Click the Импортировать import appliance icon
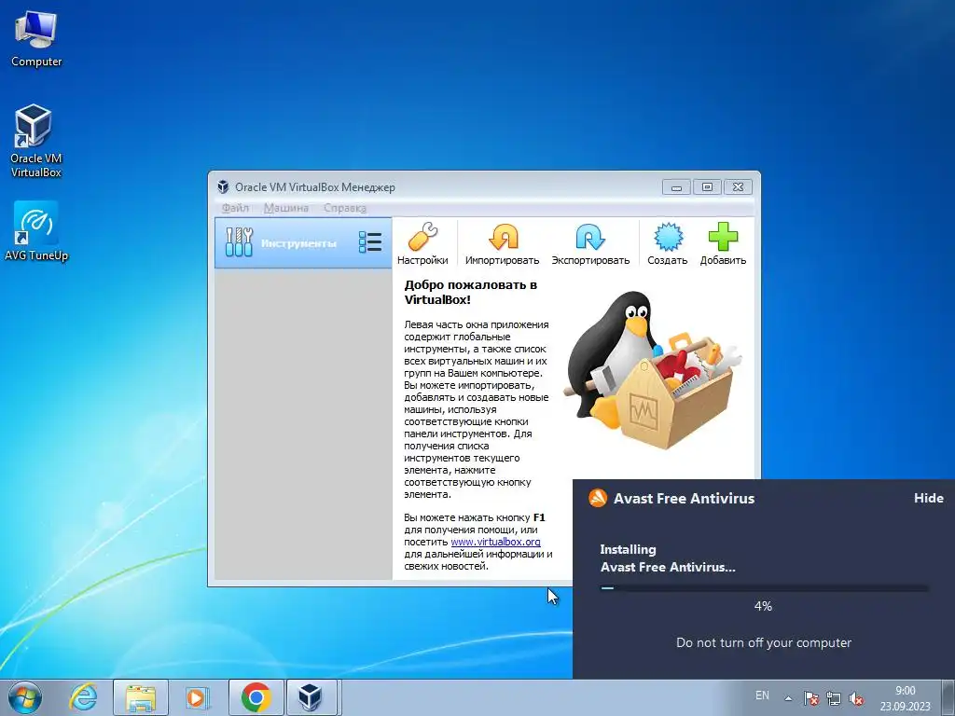 pyautogui.click(x=503, y=243)
